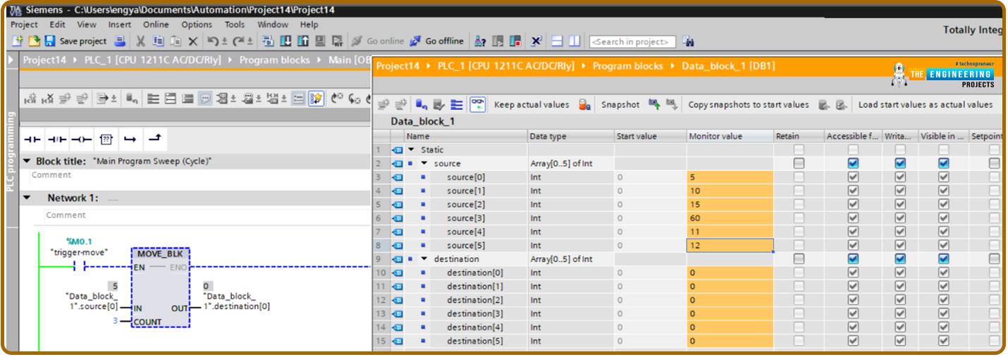Click the Save project button
This screenshot has width=1008, height=357.
(75, 41)
